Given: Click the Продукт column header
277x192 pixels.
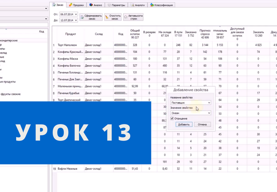Looking at the screenshot, I should [x=71, y=34].
